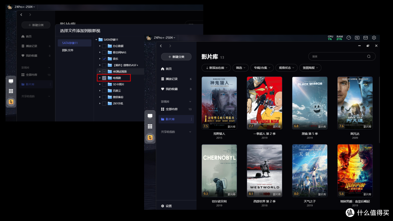This screenshot has width=393, height=221.
Task: Click the desktop monitor icon in front dock
Action: pos(150,116)
